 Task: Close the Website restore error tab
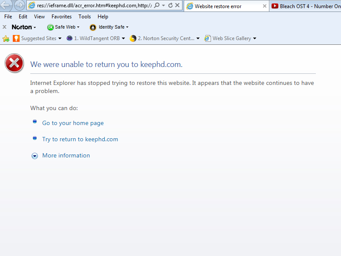click(x=265, y=6)
